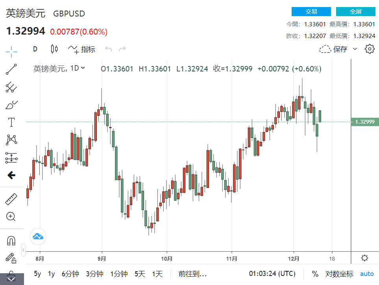Toggle magnet mode for drawings

pos(11,241)
